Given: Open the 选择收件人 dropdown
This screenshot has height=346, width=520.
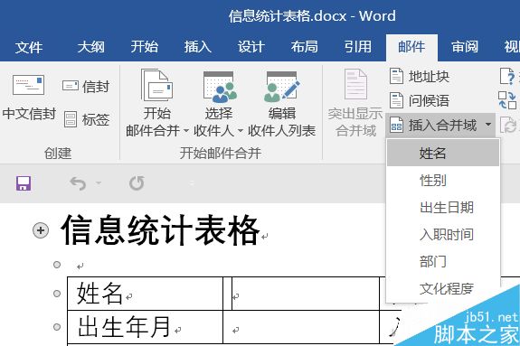Looking at the screenshot, I should point(218,103).
